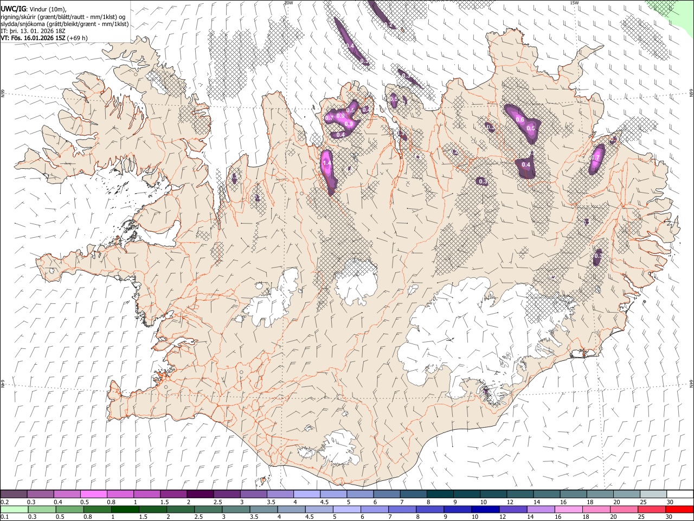Image resolution: width=694 pixels, height=521 pixels.
Task: Click the snow-scale swatch between 0.3 and 0.4
Action: [x=41, y=494]
